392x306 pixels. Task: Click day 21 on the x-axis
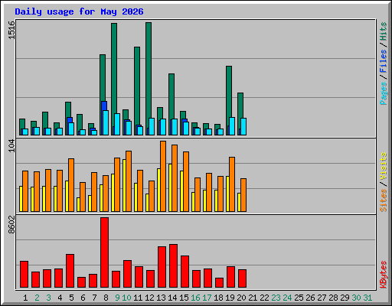tap(253, 298)
